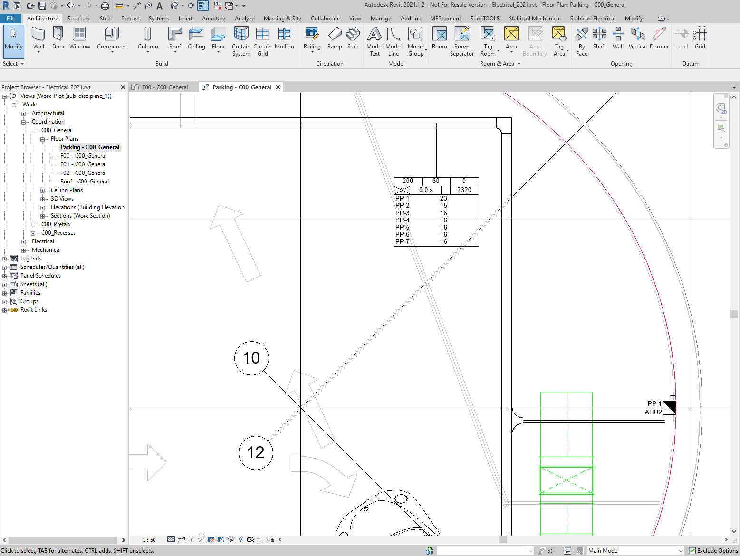The image size is (740, 556).
Task: Open the Visual Style menu on view control bar
Action: [181, 539]
